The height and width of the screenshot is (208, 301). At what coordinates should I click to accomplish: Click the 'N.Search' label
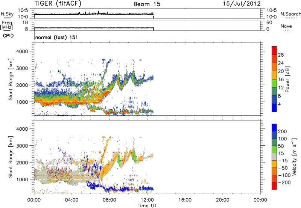pyautogui.click(x=291, y=14)
